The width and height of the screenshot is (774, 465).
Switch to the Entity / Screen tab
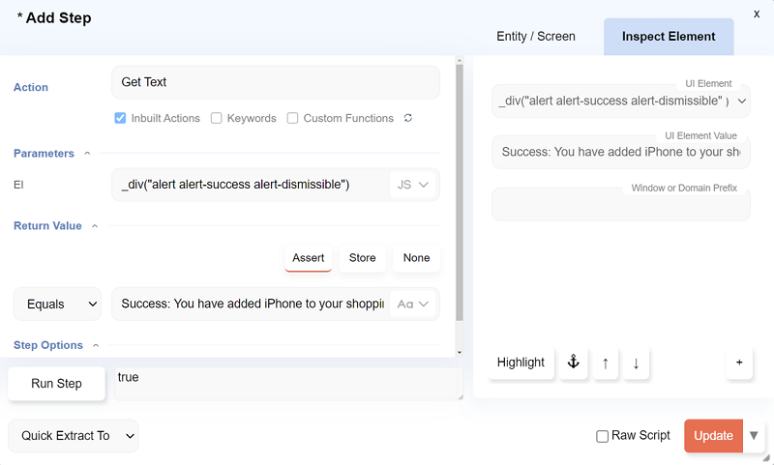tap(536, 37)
